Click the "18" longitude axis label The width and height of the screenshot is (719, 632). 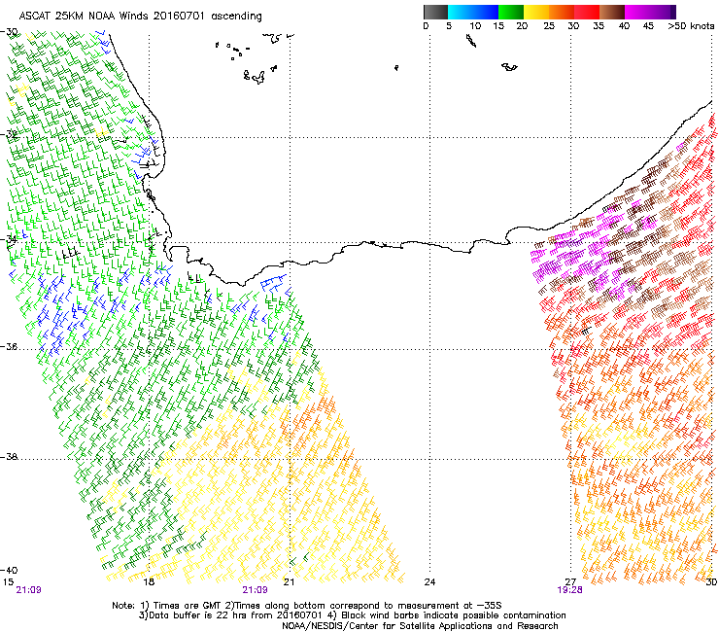click(x=149, y=582)
